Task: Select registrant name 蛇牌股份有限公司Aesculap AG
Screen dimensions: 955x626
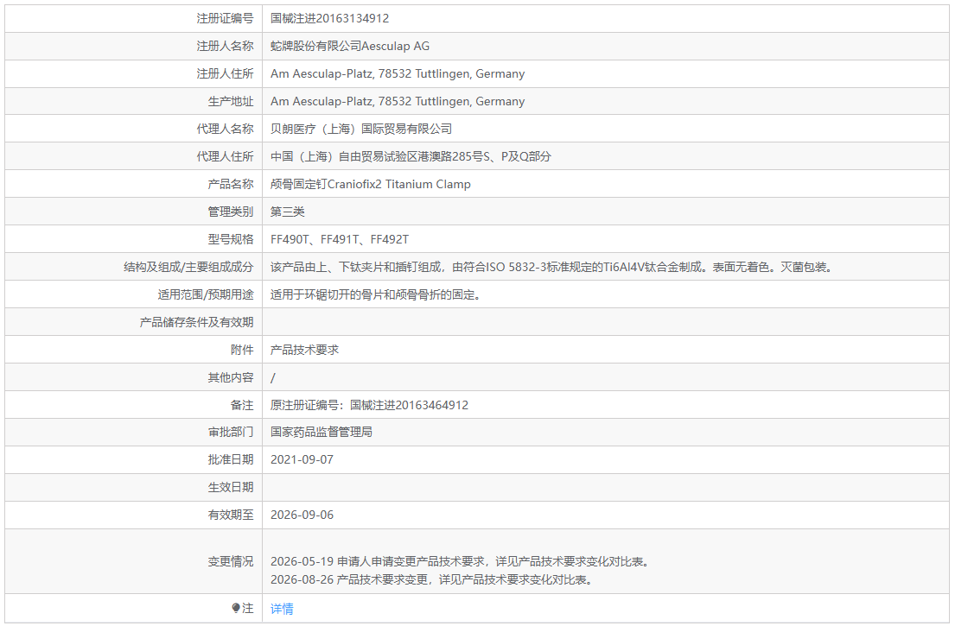Action: [350, 47]
